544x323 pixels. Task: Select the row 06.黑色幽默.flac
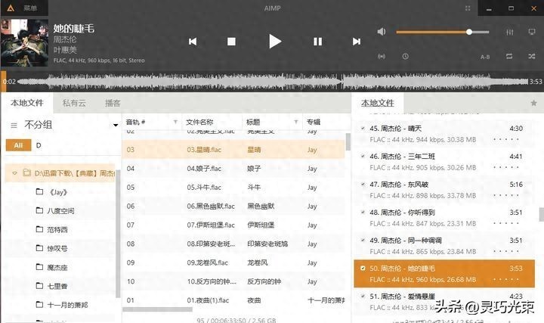tap(233, 206)
